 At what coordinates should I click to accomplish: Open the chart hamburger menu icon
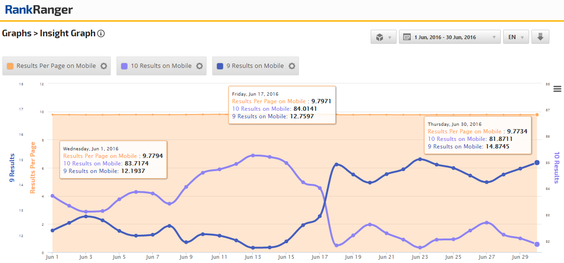coord(557,89)
